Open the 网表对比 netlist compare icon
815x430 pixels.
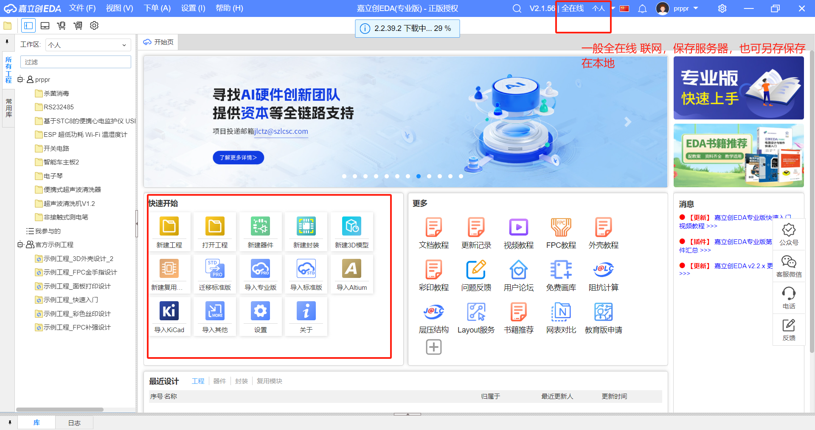point(561,312)
